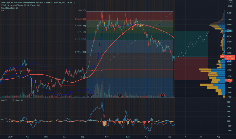The width and height of the screenshot is (236, 139).
Task: Click the earnings marker near March 2020
Action: 31,95
